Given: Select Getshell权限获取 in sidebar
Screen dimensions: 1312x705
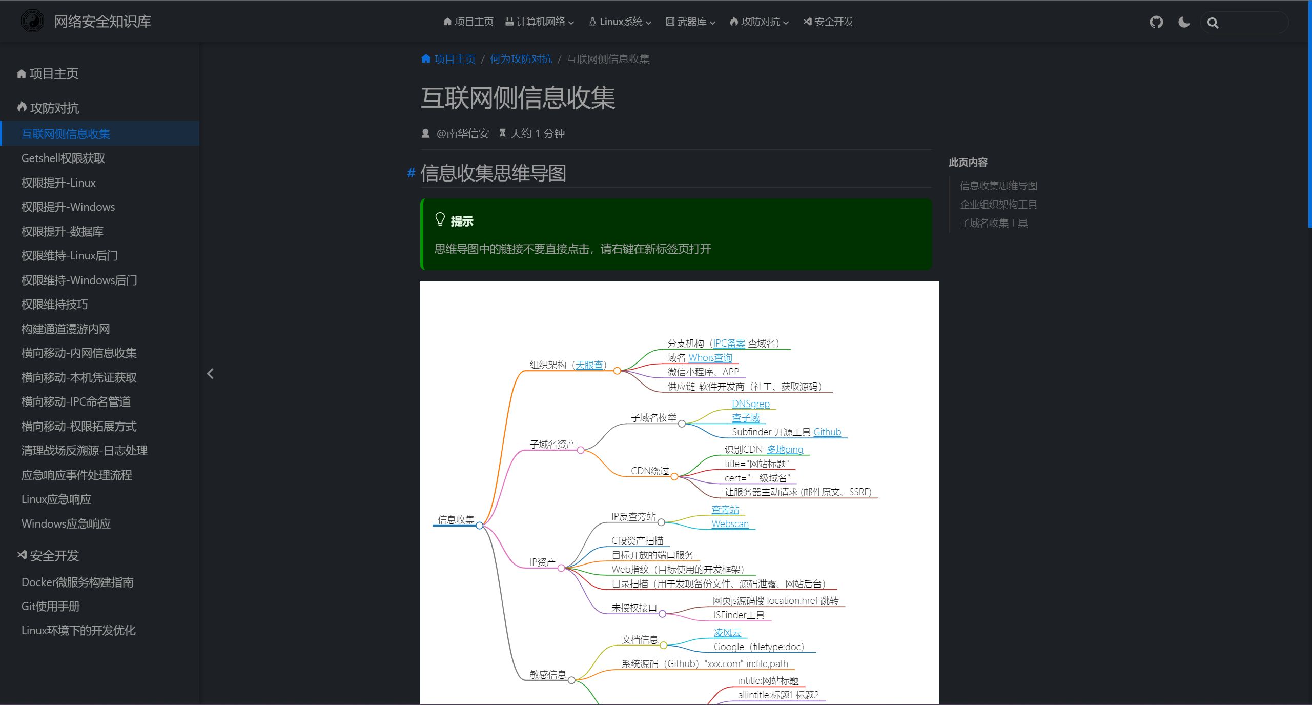Looking at the screenshot, I should tap(63, 158).
